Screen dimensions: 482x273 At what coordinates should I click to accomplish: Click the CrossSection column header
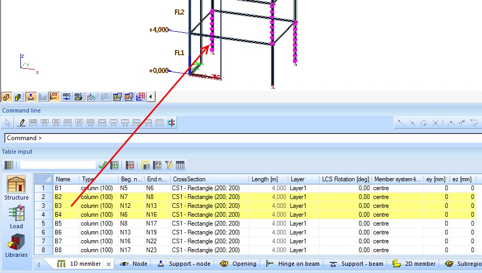209,179
